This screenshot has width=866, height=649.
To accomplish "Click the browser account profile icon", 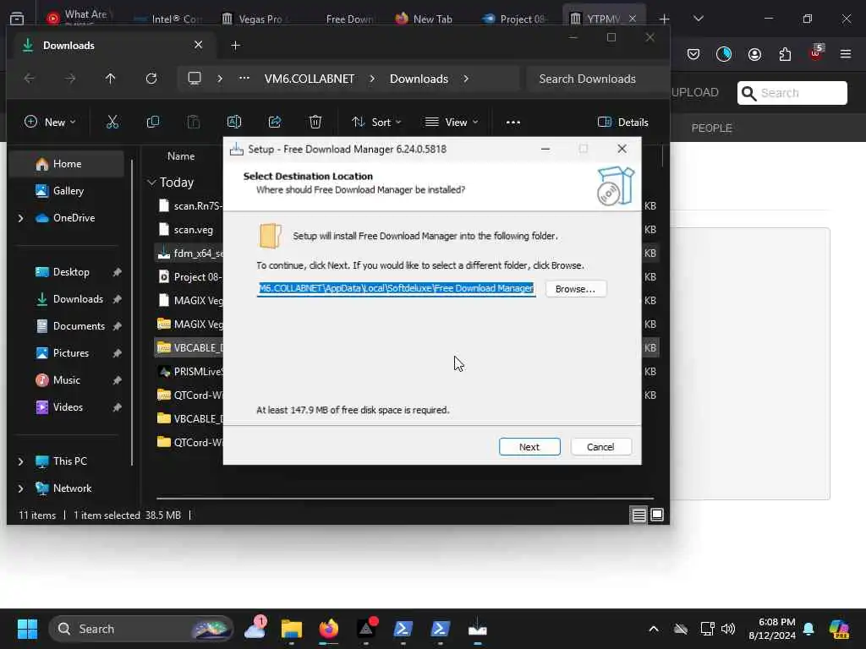I will point(754,54).
